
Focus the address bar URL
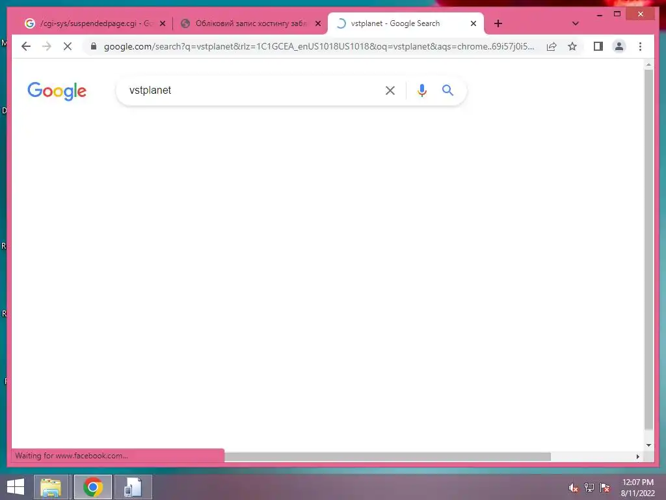[319, 46]
